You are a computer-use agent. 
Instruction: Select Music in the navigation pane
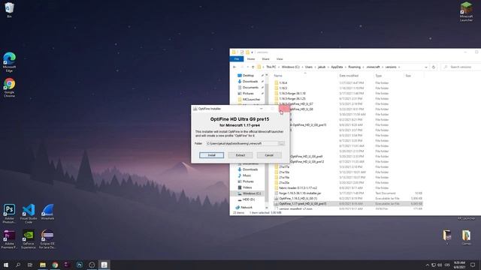pyautogui.click(x=247, y=175)
